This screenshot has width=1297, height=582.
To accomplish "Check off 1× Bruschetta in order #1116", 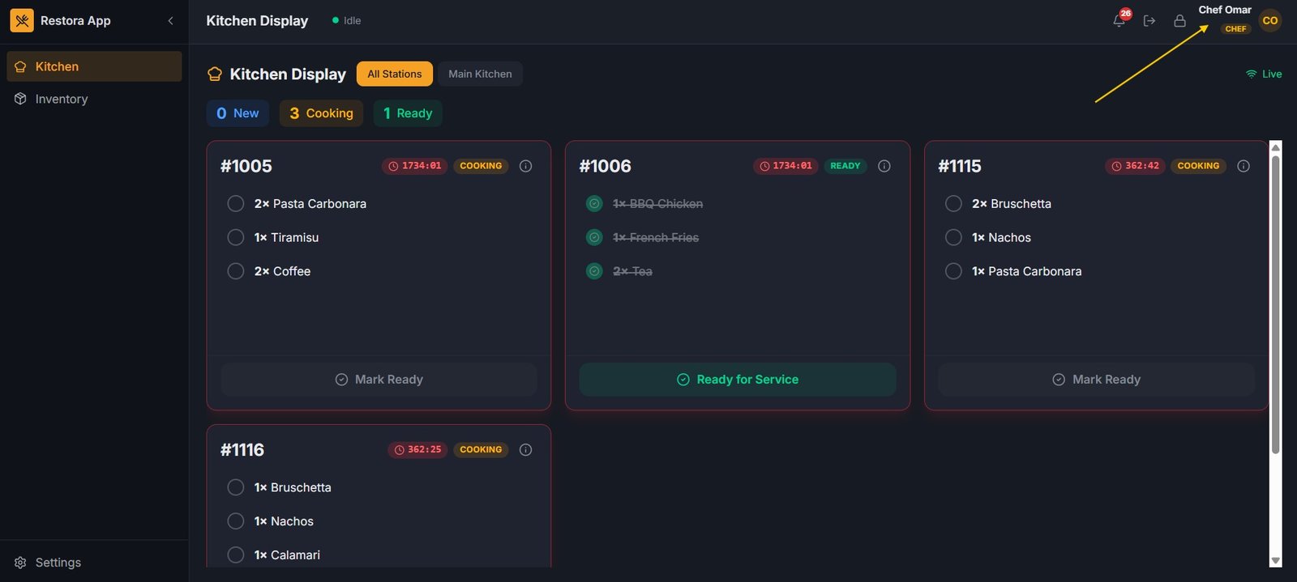I will (236, 487).
